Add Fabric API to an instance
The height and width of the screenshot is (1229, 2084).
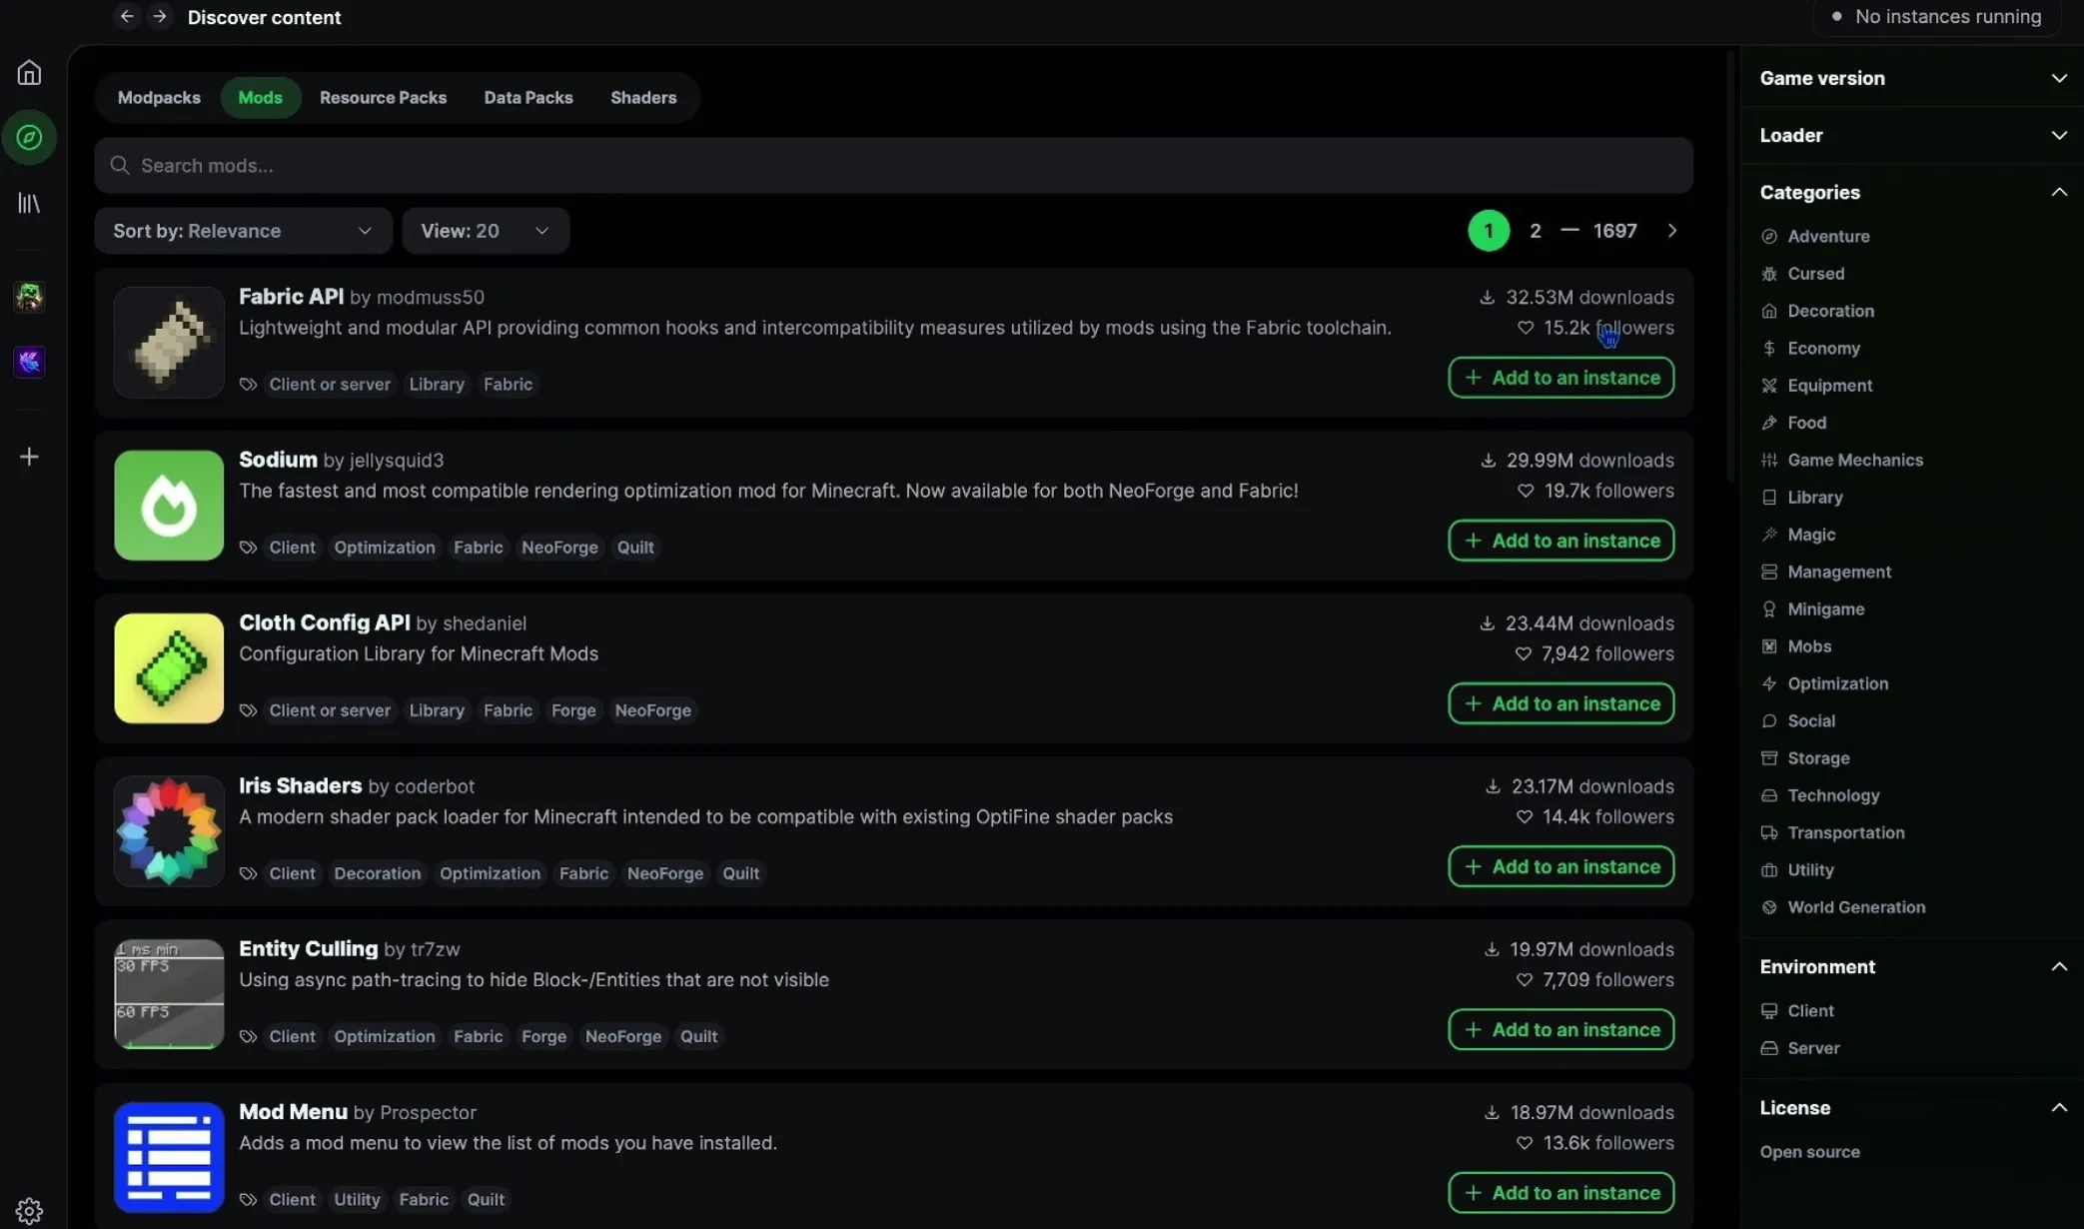[1562, 378]
